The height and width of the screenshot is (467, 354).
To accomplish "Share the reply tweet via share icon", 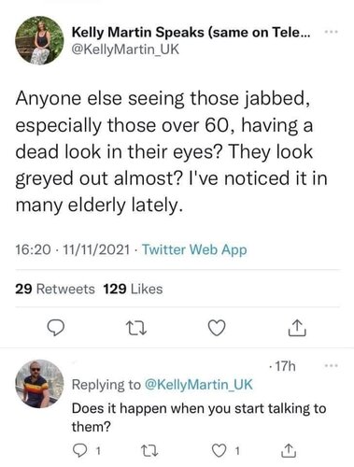I will click(x=289, y=450).
